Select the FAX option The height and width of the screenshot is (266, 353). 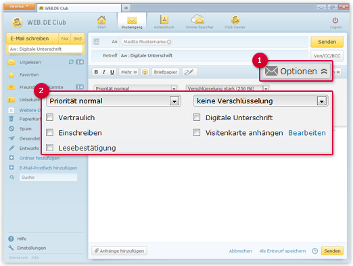[x=65, y=38]
